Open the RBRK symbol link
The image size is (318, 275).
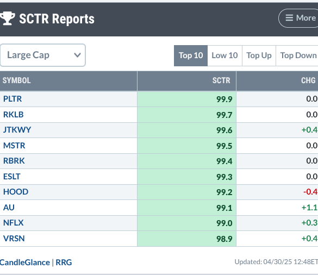click(x=14, y=161)
